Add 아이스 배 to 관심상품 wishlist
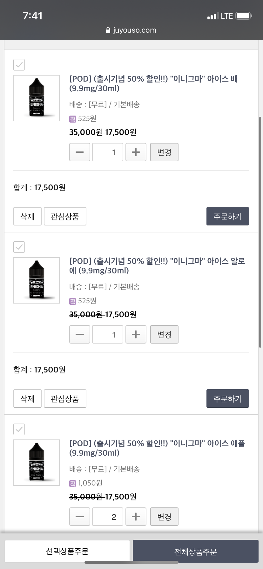 [65, 216]
